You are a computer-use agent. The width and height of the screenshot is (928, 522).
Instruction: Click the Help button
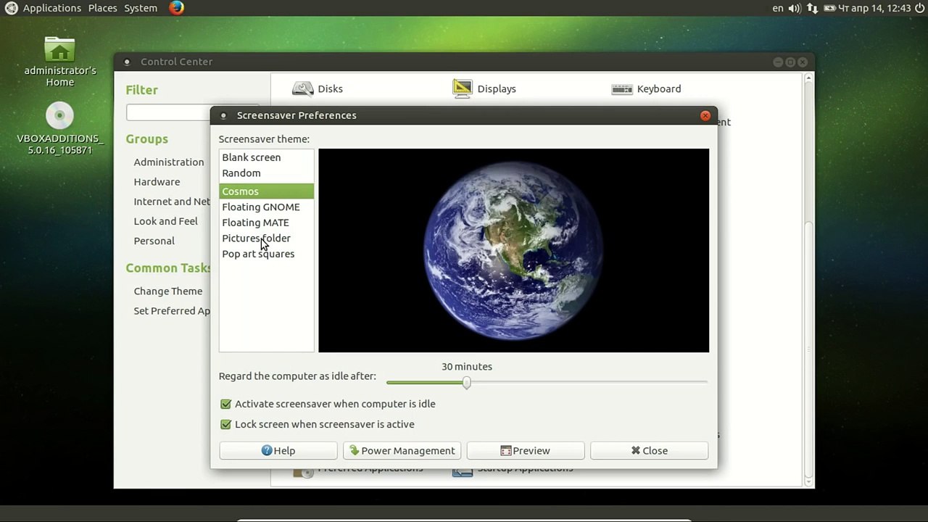pyautogui.click(x=278, y=450)
